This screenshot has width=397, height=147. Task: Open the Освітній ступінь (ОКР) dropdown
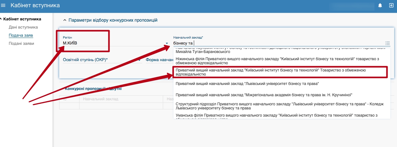100,60
